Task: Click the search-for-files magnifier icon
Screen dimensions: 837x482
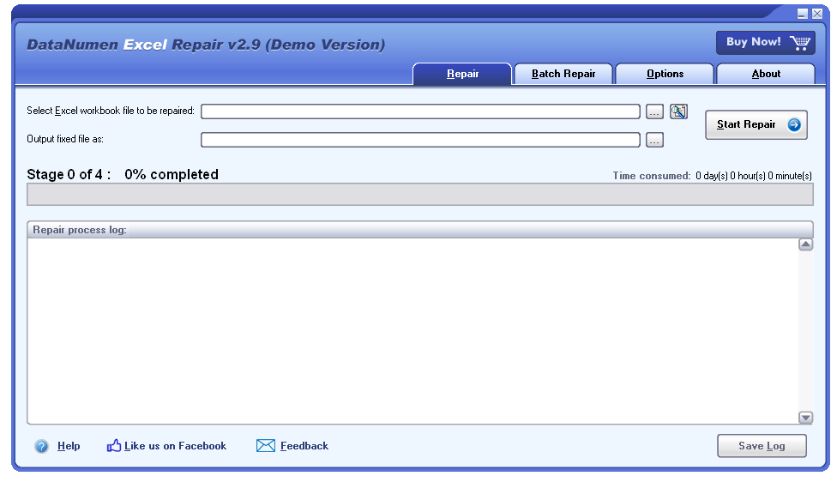Action: click(x=678, y=111)
